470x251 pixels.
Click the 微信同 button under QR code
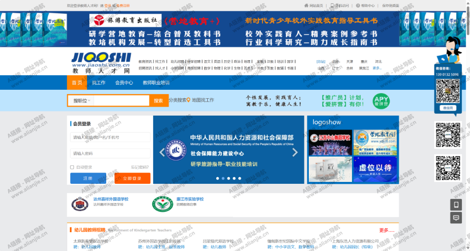(x=448, y=108)
